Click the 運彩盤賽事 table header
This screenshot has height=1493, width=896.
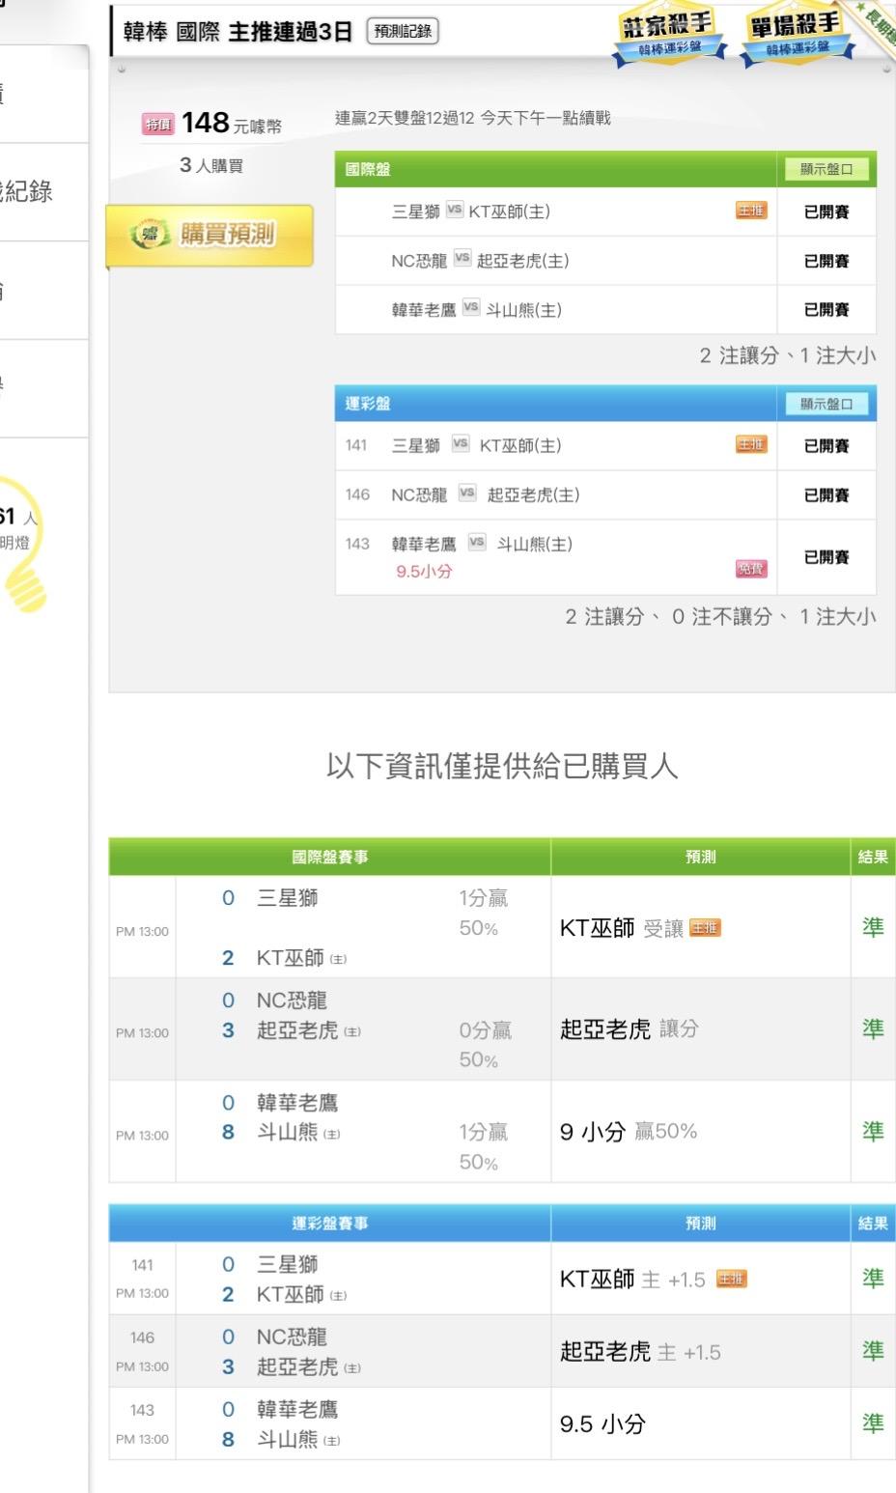pyautogui.click(x=329, y=1224)
